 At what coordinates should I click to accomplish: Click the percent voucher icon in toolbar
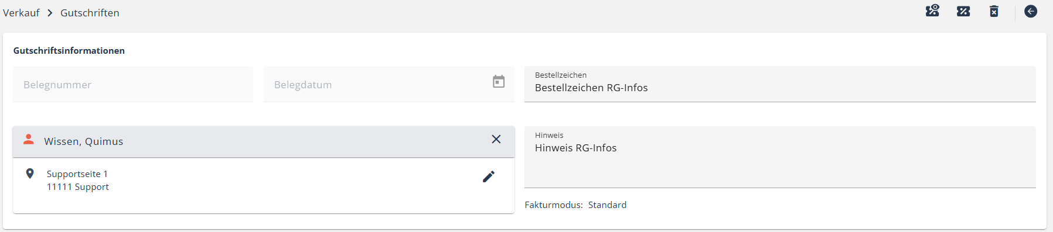click(963, 11)
